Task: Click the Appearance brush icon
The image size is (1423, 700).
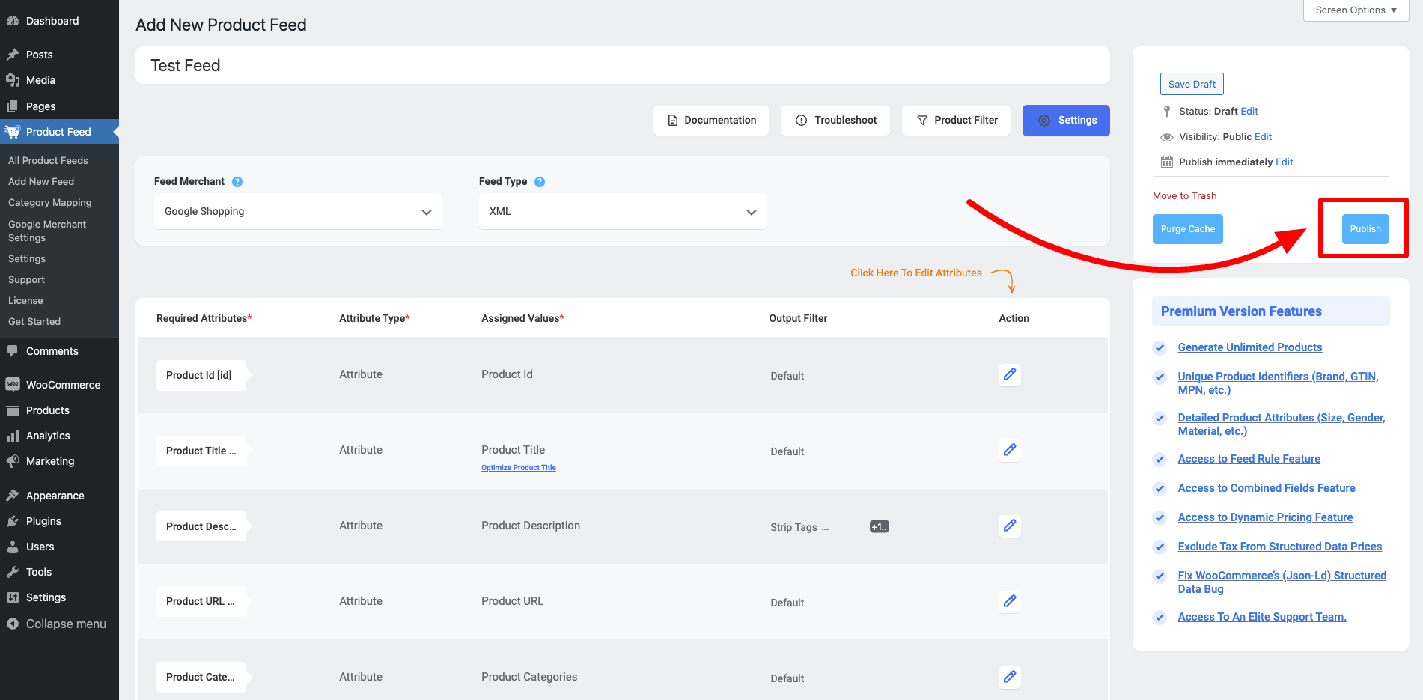Action: pos(13,496)
